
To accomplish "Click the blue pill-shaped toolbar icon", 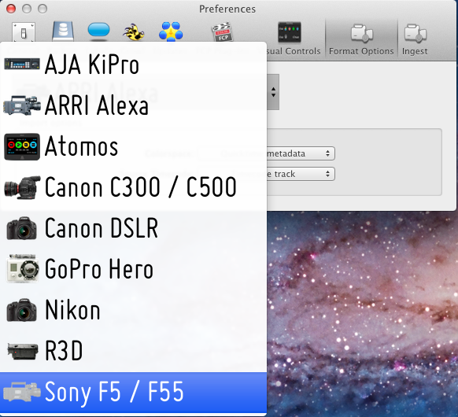I will click(x=98, y=31).
